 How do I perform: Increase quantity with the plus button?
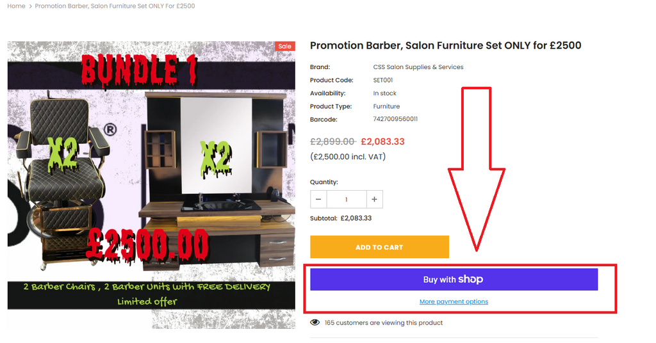[374, 199]
